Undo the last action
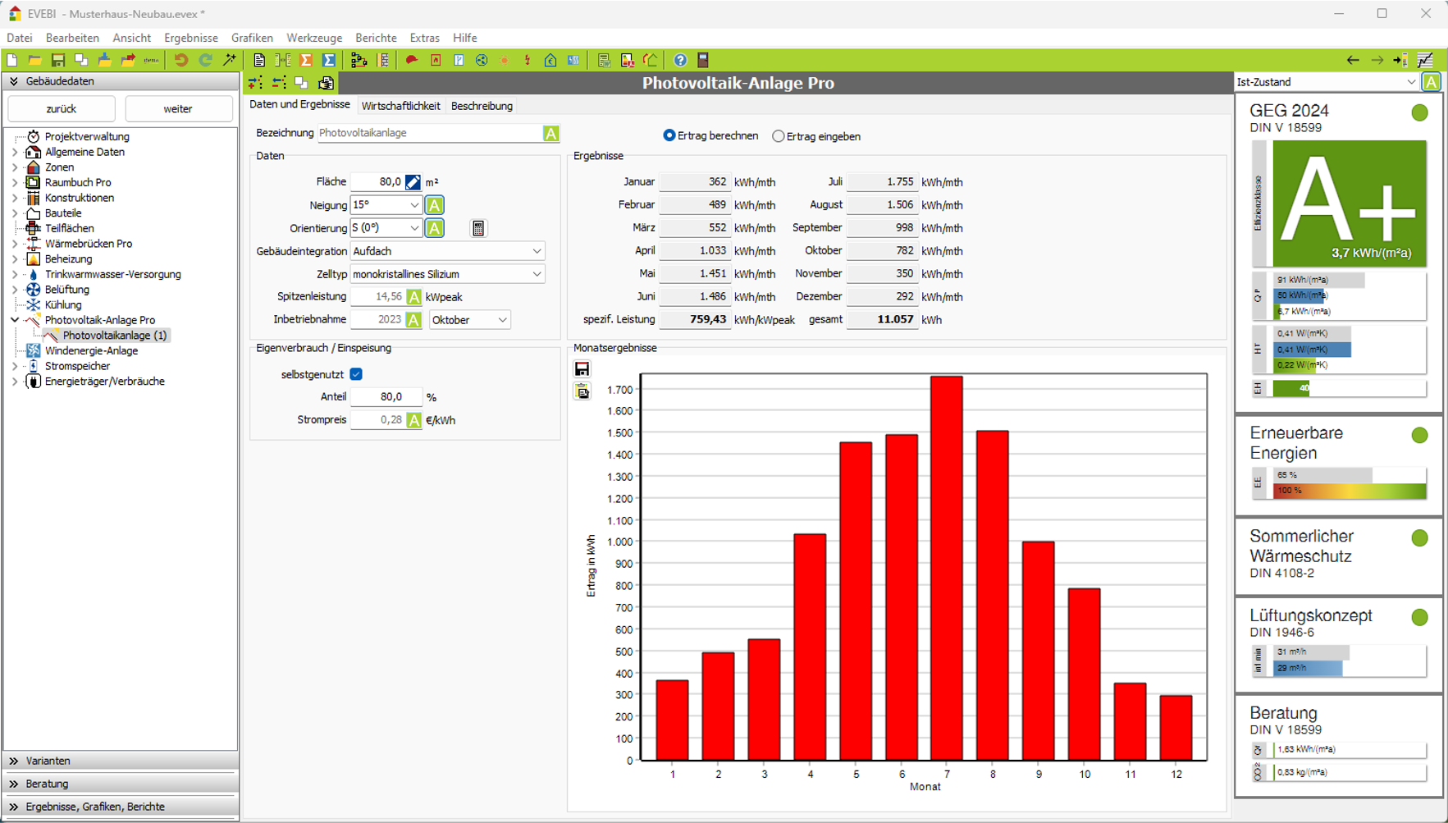 pyautogui.click(x=181, y=60)
